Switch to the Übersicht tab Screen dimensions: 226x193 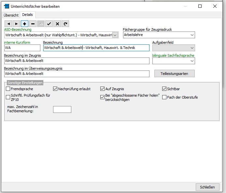pyautogui.click(x=11, y=15)
